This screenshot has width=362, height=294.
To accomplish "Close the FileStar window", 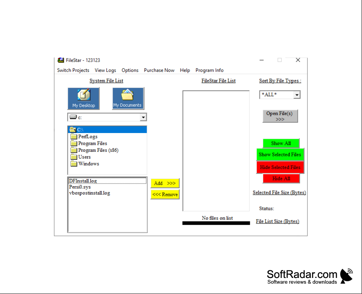I will pos(298,60).
